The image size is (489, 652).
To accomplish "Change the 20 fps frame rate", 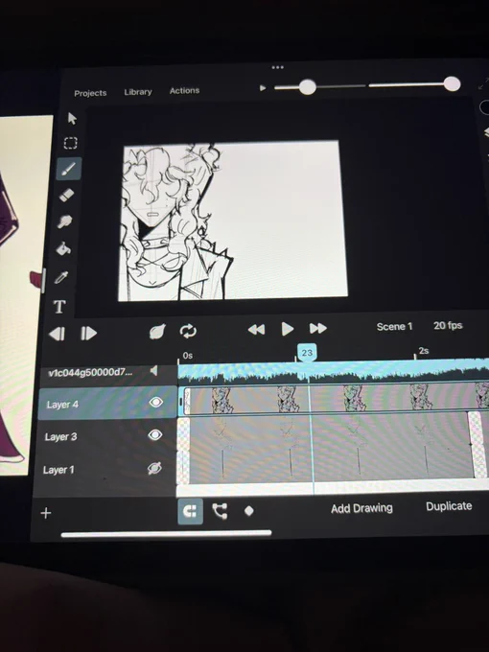I will click(x=448, y=326).
